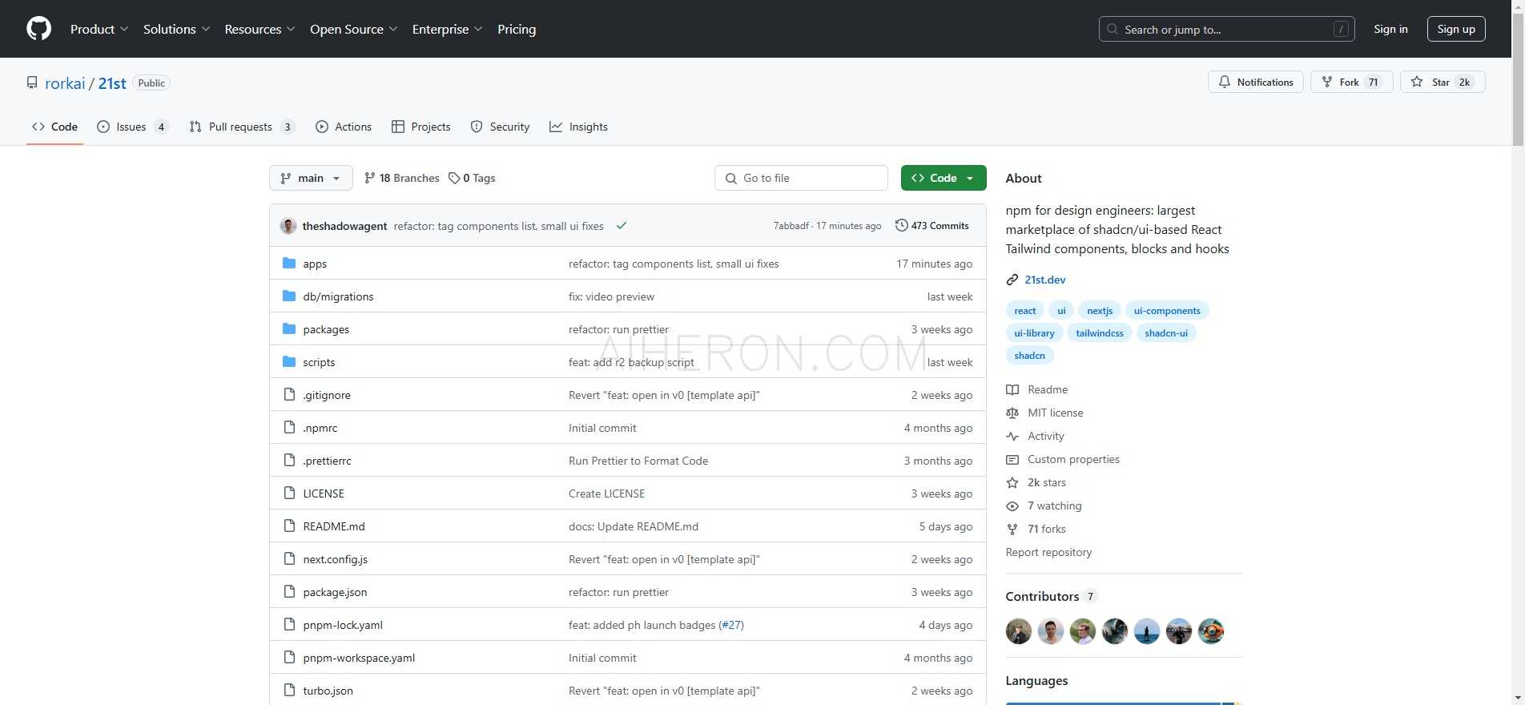Click the ui-components topic tag
Image resolution: width=1525 pixels, height=705 pixels.
tap(1167, 311)
